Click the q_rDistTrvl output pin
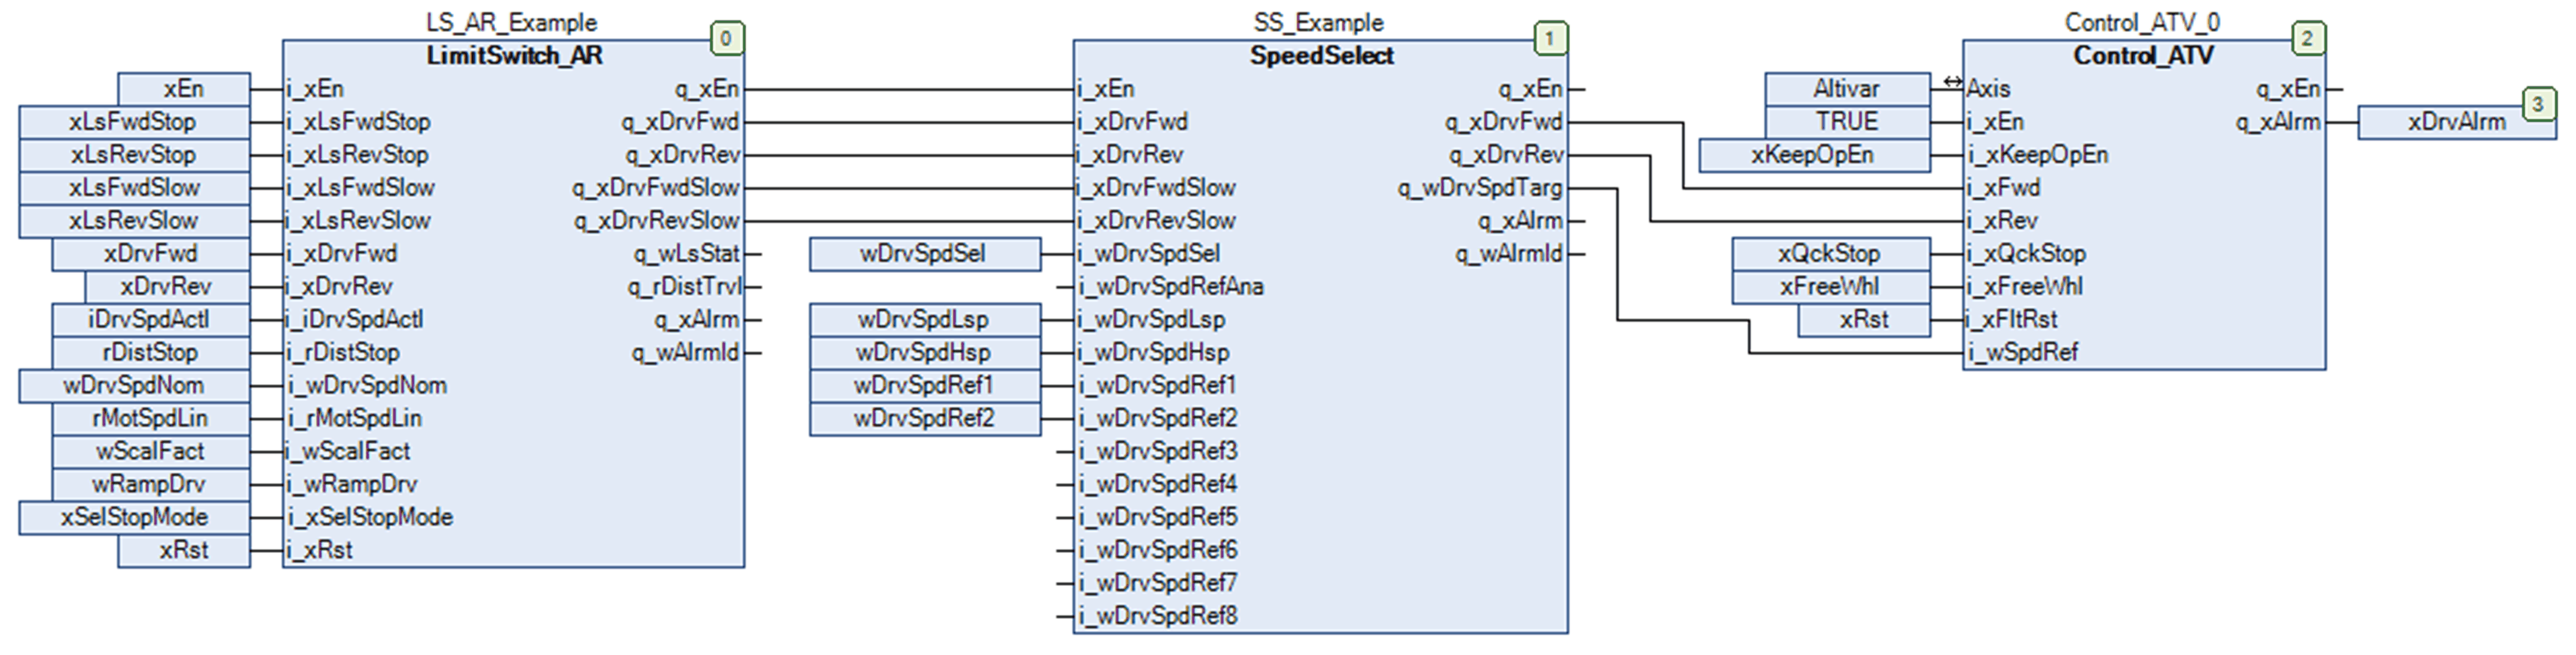 pyautogui.click(x=684, y=287)
